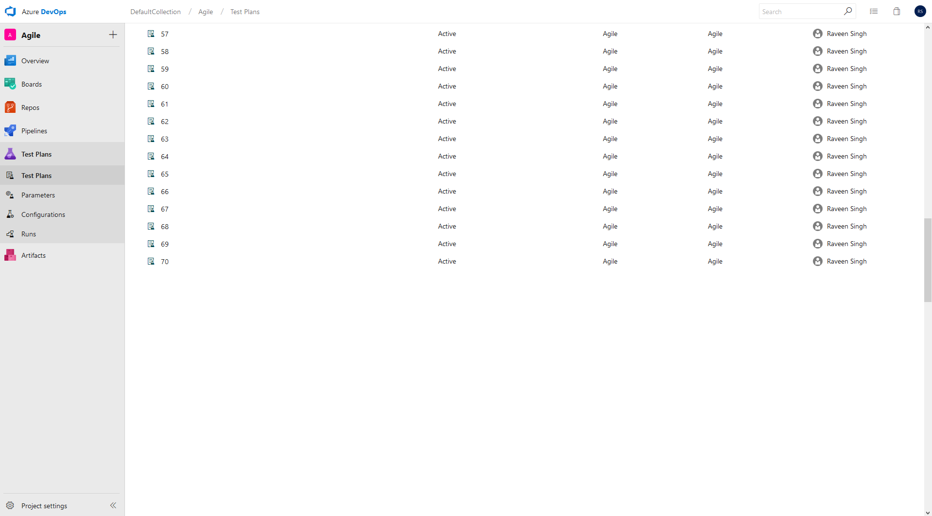Screen dimensions: 932x516
Task: Navigate to the Agile breadcrumb
Action: [x=205, y=12]
